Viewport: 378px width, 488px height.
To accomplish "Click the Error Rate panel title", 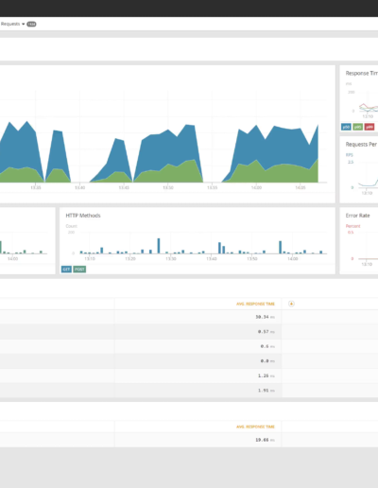I will point(357,216).
